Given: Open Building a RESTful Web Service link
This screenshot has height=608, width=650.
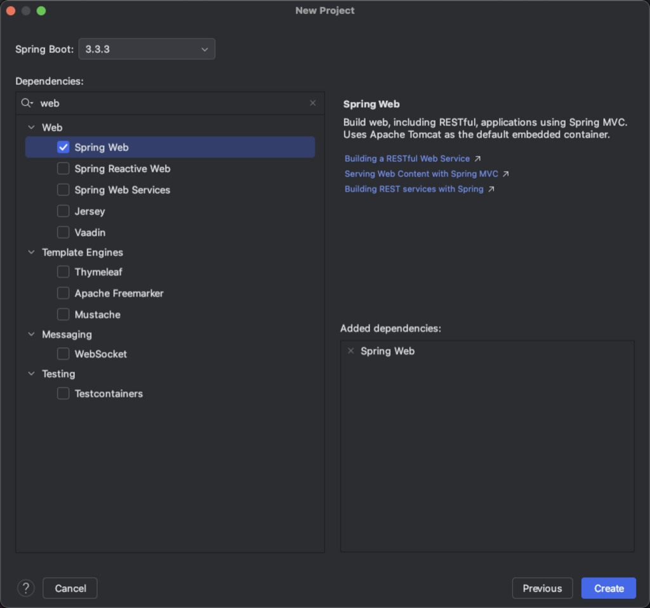Looking at the screenshot, I should (x=407, y=159).
